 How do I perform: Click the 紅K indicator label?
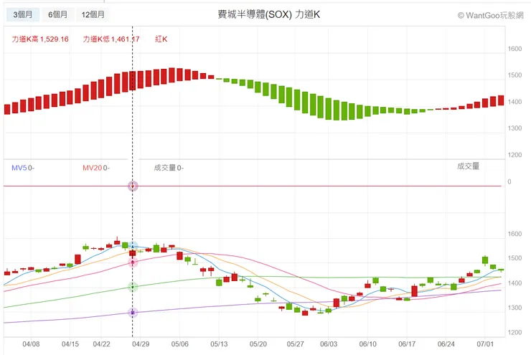pyautogui.click(x=161, y=39)
